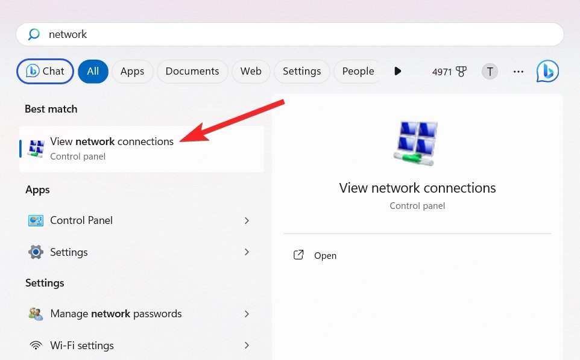Image resolution: width=580 pixels, height=360 pixels.
Task: Select the Manage network passwords key icon
Action: tap(36, 314)
